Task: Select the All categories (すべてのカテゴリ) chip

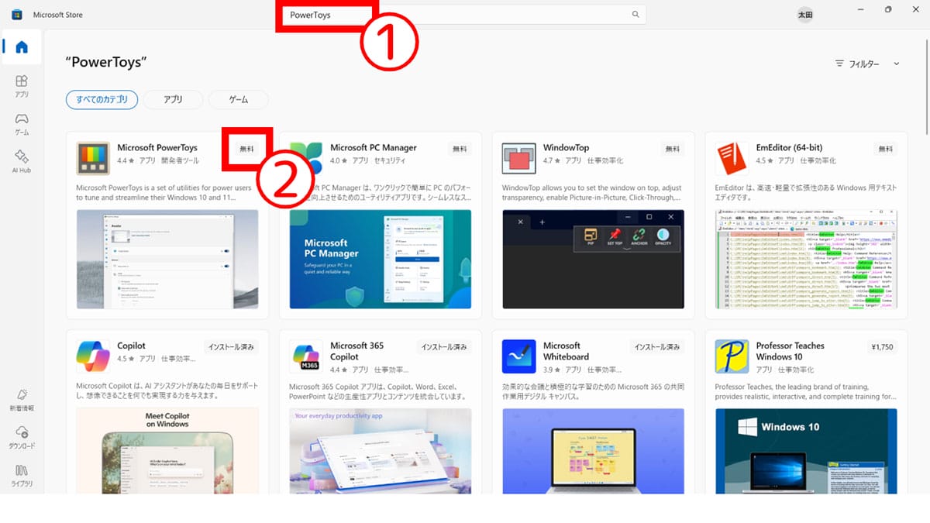Action: point(102,99)
